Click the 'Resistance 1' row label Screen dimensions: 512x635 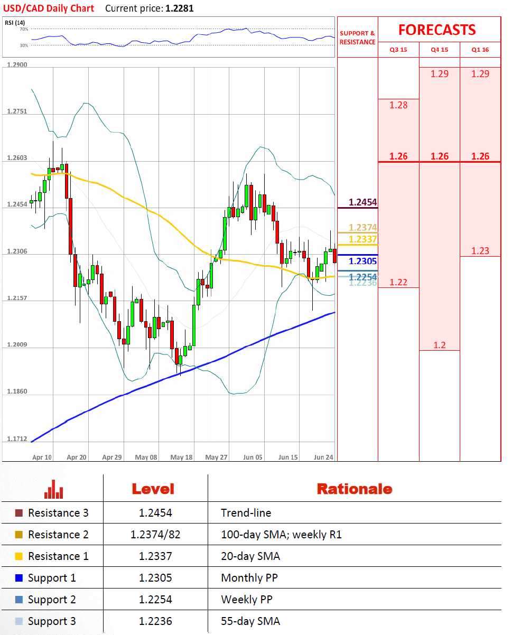[x=58, y=556]
